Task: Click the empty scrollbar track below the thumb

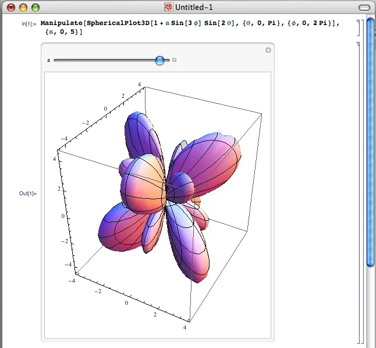Action: point(370,303)
